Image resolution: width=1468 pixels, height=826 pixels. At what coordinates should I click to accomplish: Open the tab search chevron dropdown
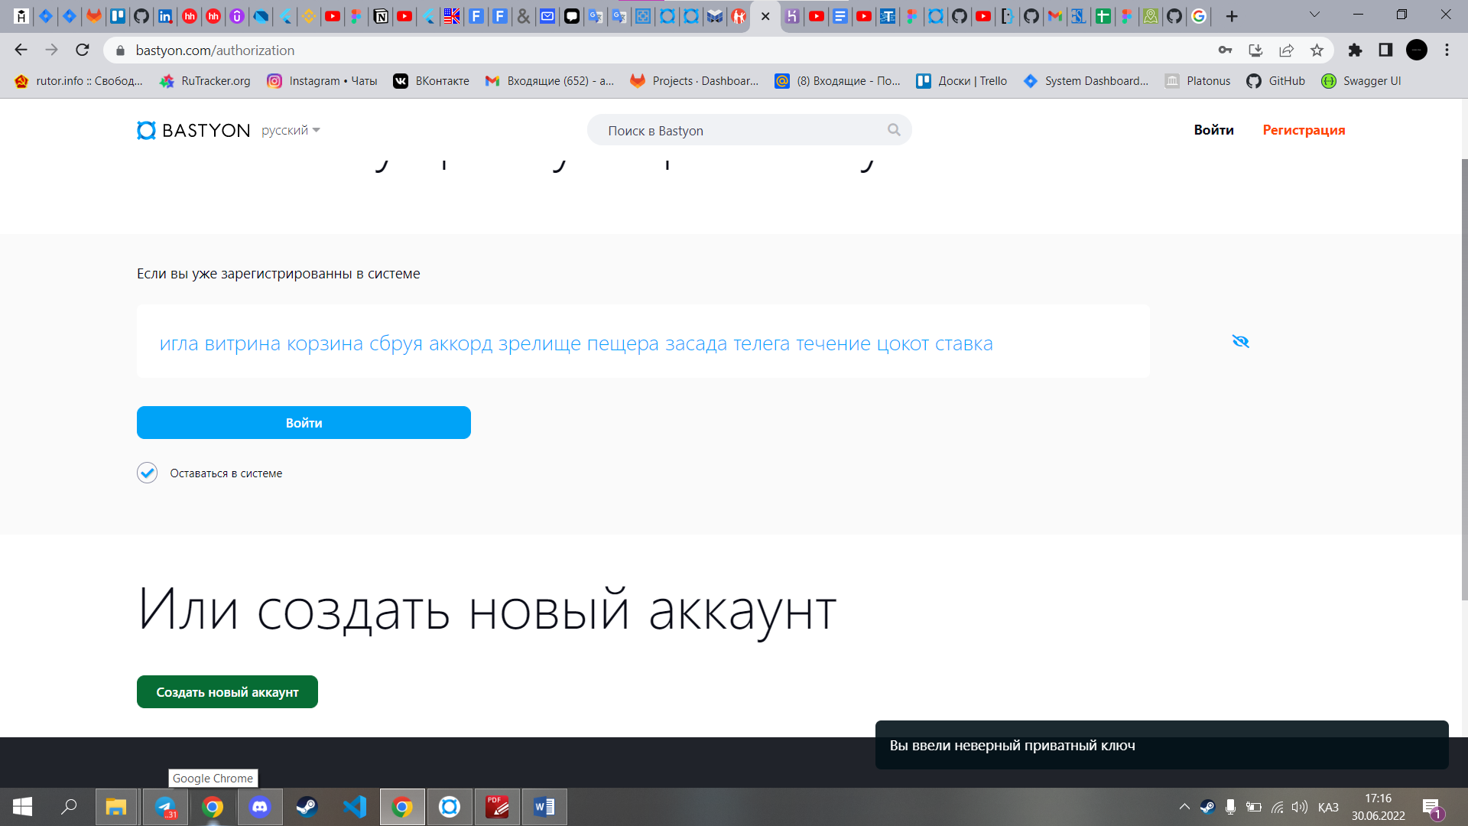coord(1314,15)
